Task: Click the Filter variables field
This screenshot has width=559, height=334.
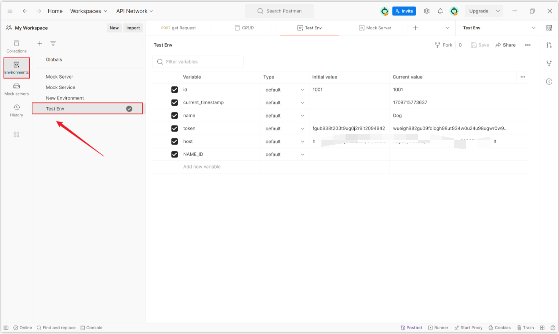Action: 198,62
